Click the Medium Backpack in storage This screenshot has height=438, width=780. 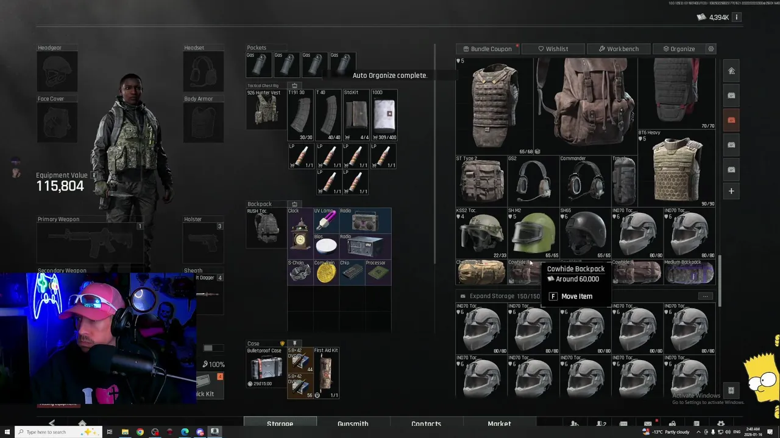689,272
